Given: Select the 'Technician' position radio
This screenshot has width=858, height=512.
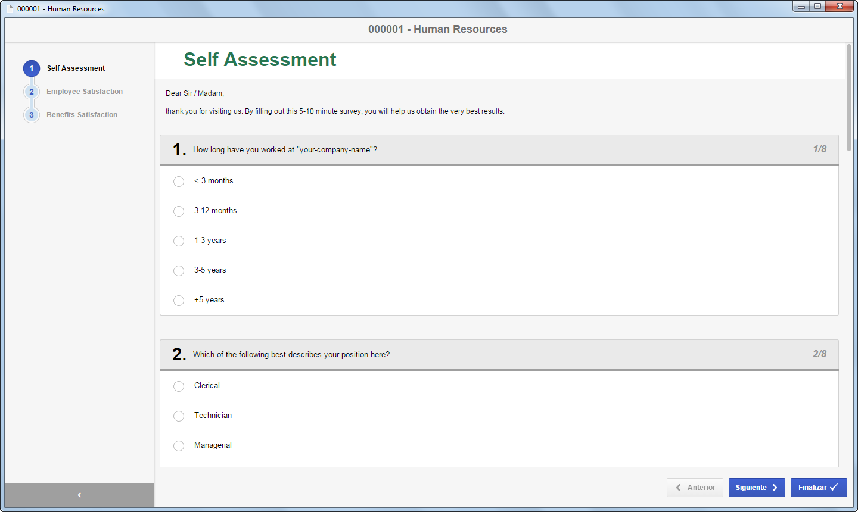Looking at the screenshot, I should (x=179, y=416).
